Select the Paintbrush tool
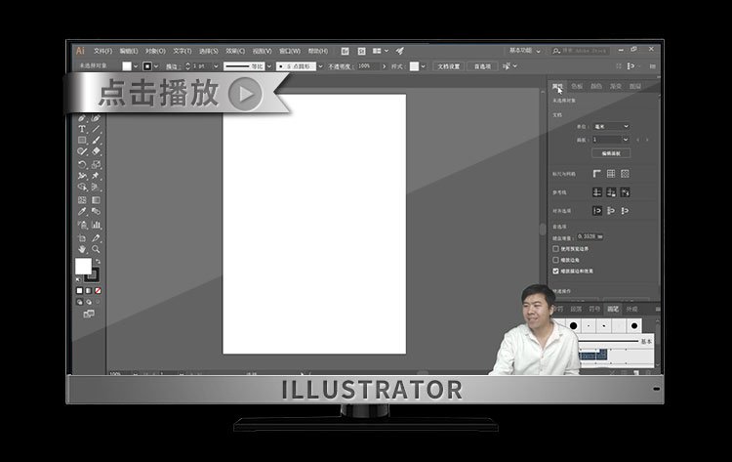732x462 pixels. tap(97, 140)
